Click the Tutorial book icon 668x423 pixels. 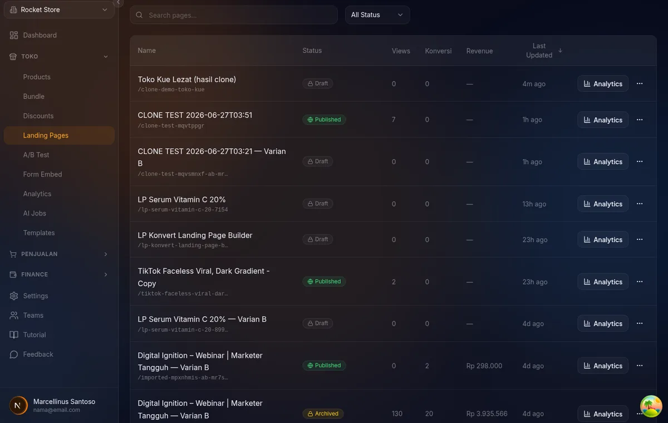coord(14,335)
